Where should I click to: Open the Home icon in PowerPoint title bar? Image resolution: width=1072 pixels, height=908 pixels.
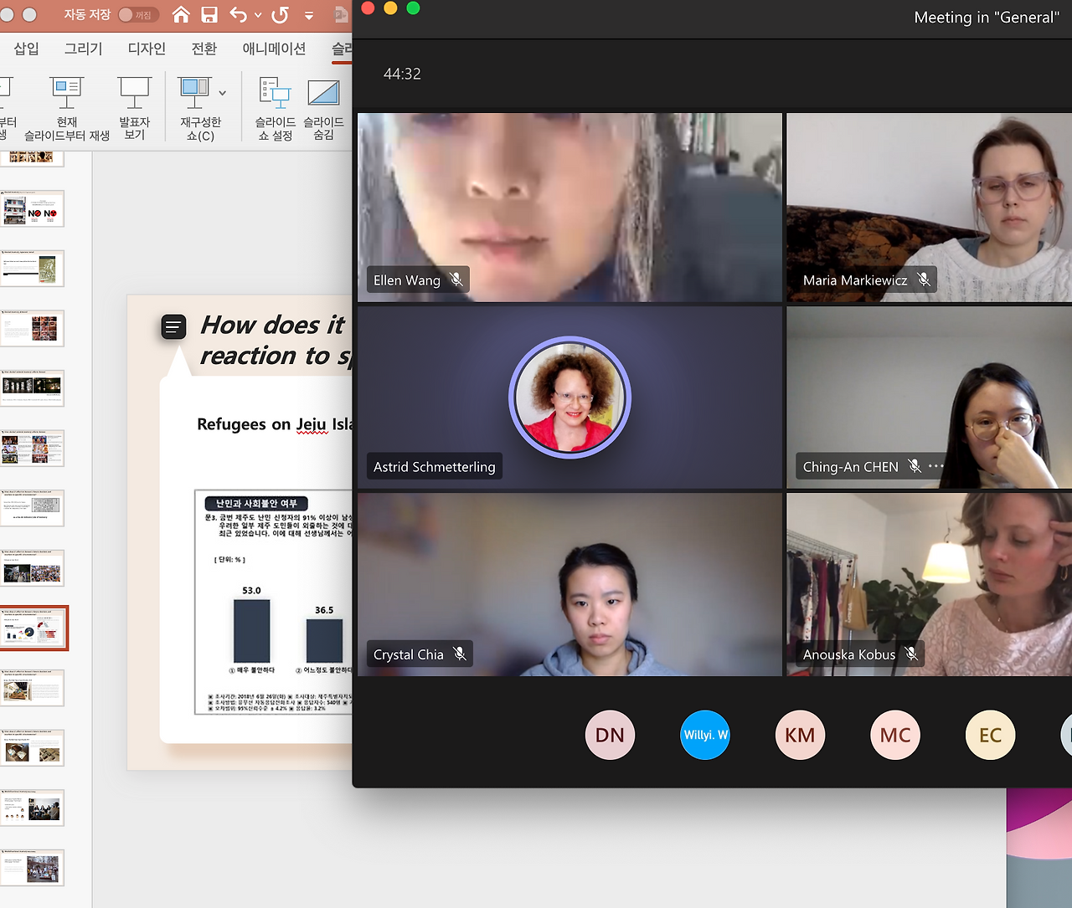[181, 14]
